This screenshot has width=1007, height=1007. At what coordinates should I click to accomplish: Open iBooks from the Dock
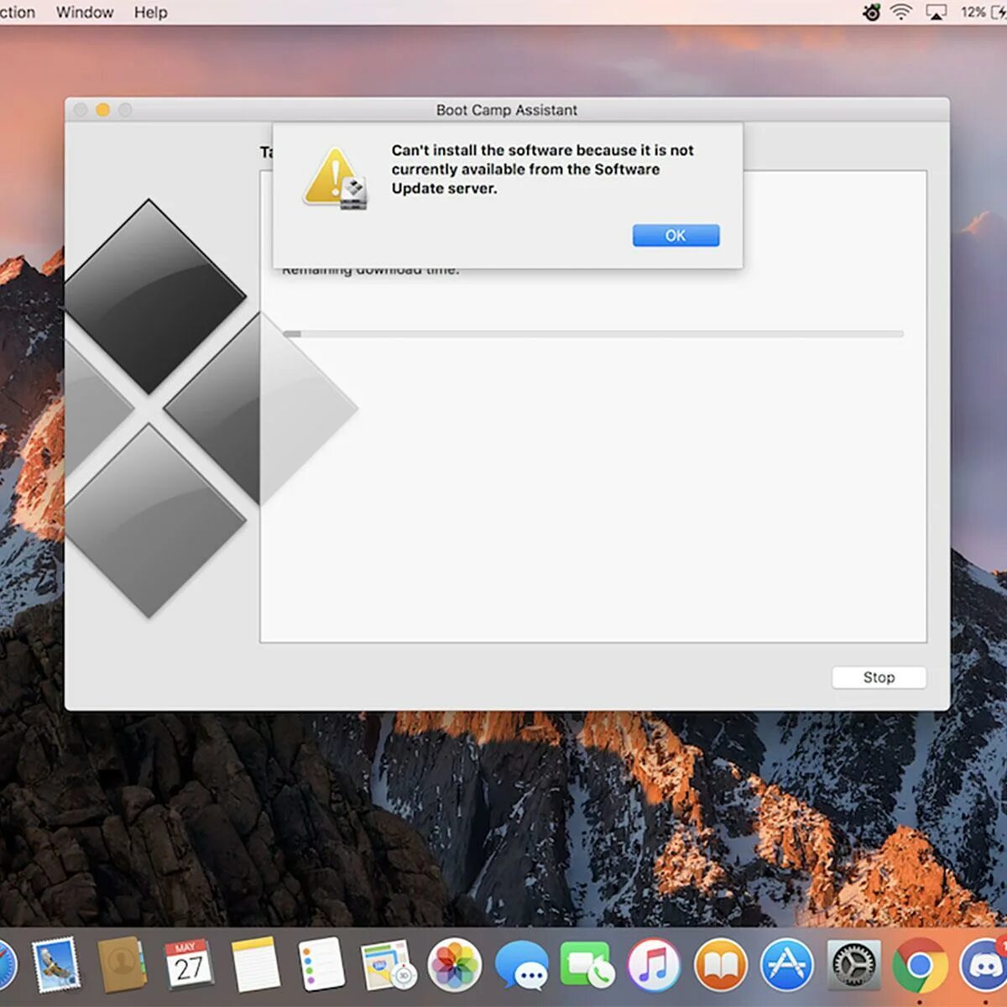721,965
